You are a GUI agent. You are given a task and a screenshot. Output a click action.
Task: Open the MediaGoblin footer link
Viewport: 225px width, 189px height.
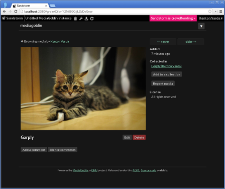(x=80, y=170)
